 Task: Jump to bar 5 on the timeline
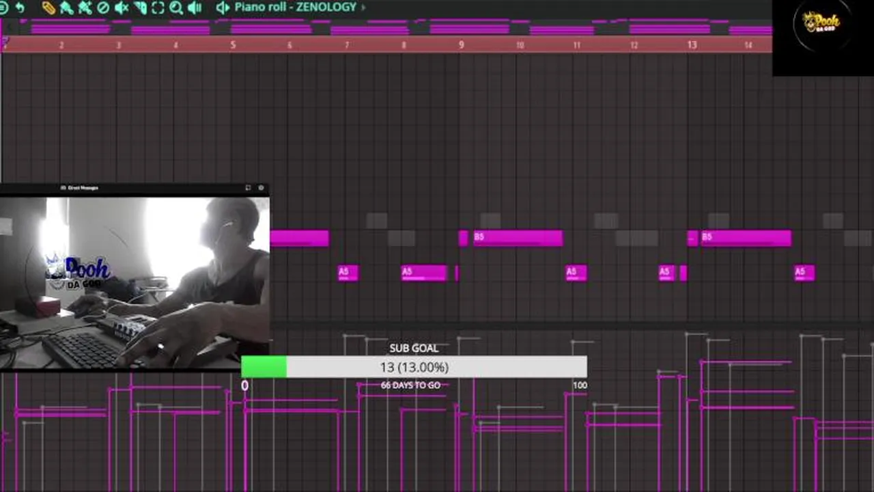(233, 45)
